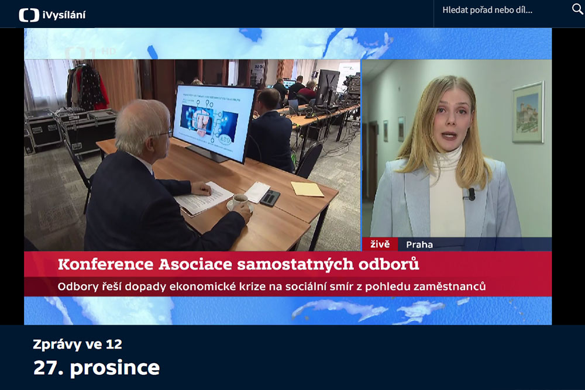Click the smartphone lying on the desk

(x=270, y=198)
